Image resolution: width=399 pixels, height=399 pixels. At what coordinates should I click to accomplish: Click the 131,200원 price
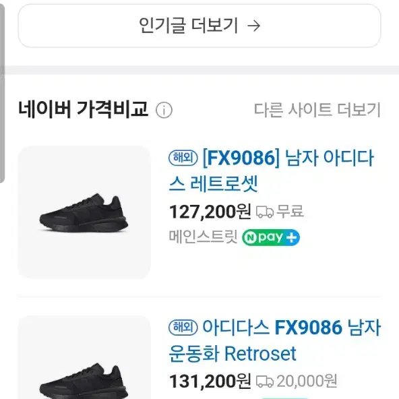click(x=210, y=381)
